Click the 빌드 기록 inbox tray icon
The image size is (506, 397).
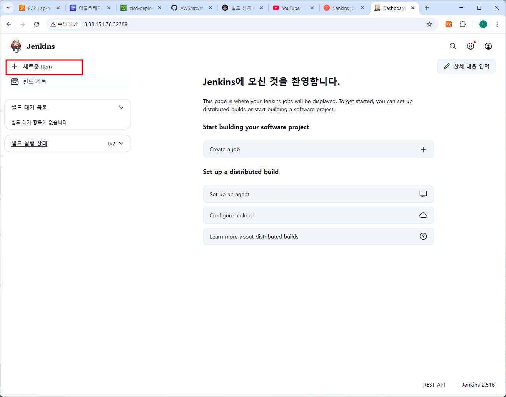tap(15, 82)
